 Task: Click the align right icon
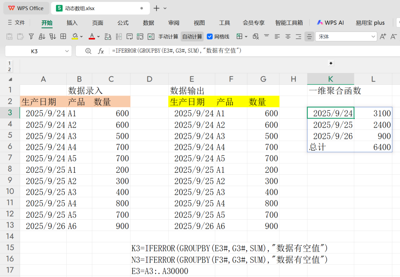(298, 37)
